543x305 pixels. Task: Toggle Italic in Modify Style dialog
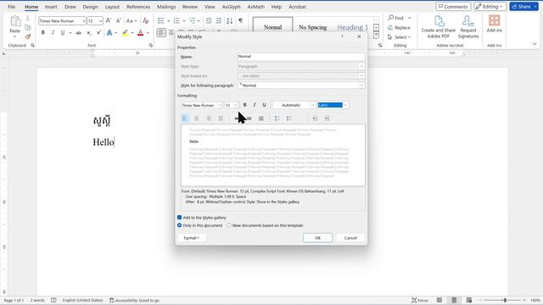[x=255, y=105]
